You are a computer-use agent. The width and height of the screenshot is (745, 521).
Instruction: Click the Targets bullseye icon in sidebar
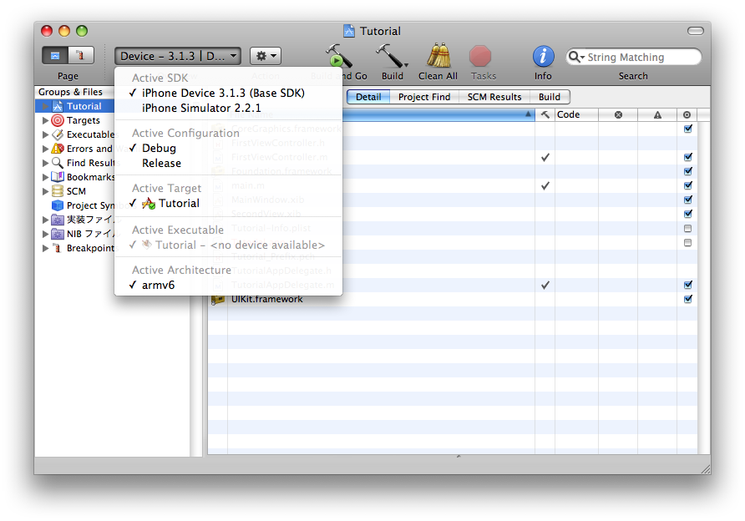(58, 120)
